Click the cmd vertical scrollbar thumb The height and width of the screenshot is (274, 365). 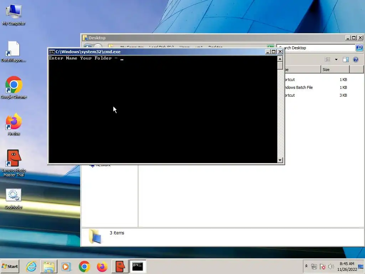pos(280,66)
